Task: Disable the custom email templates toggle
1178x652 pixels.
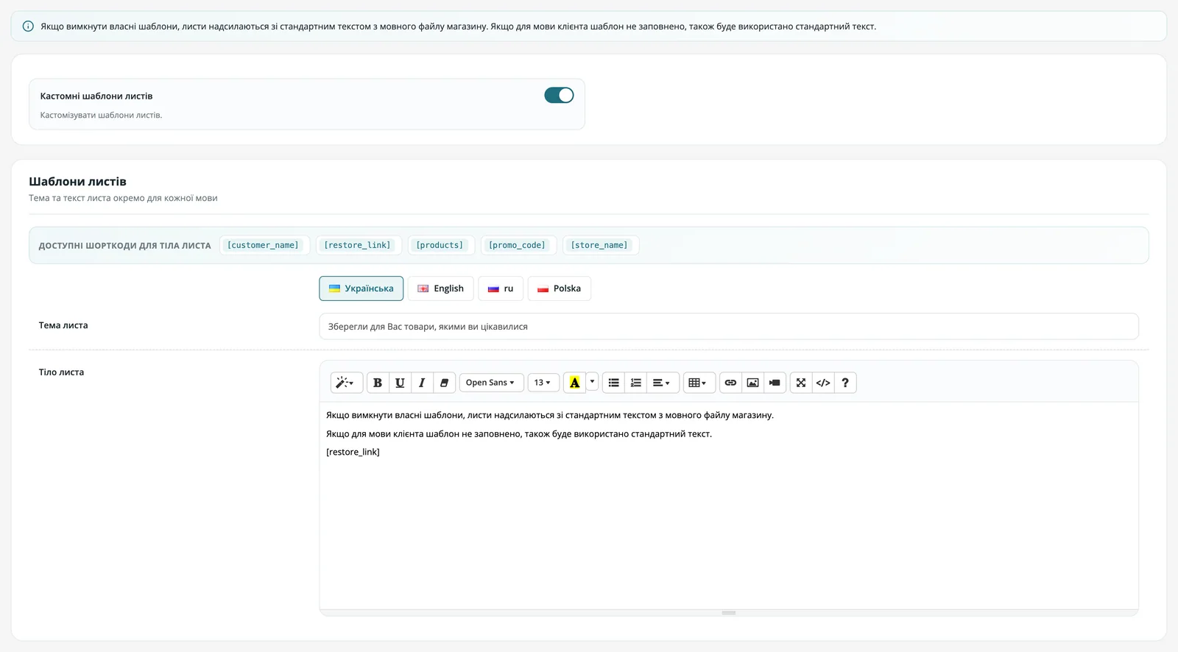Action: pos(559,96)
